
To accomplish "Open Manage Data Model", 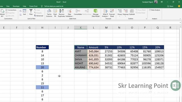I will (x=96, y=13).
